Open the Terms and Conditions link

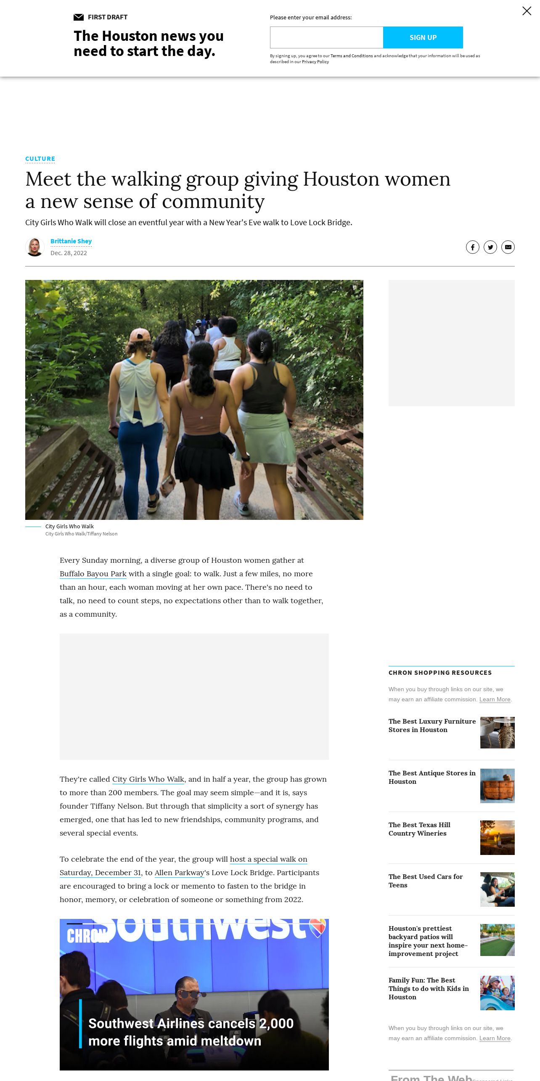click(352, 56)
